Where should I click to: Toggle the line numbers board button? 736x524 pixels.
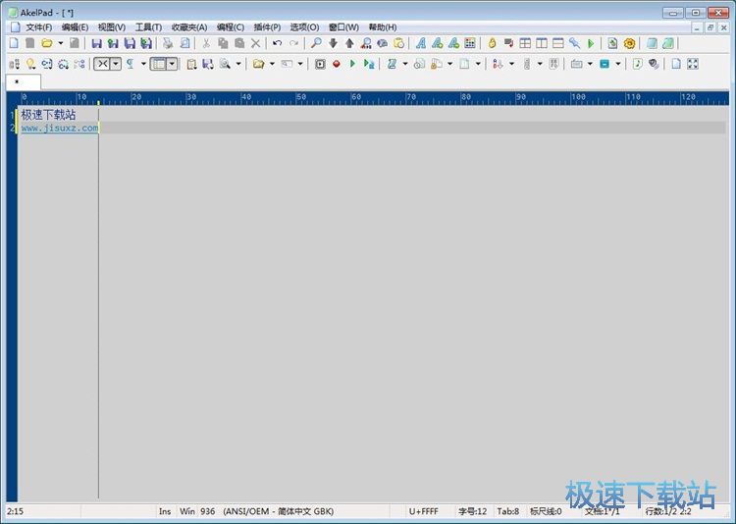coord(159,64)
